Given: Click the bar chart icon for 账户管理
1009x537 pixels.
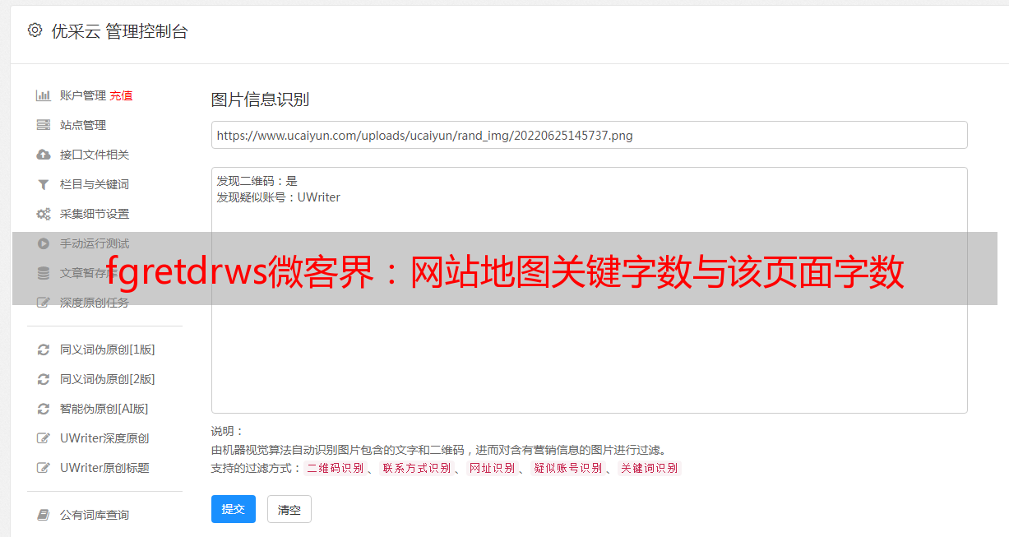Looking at the screenshot, I should [x=44, y=95].
